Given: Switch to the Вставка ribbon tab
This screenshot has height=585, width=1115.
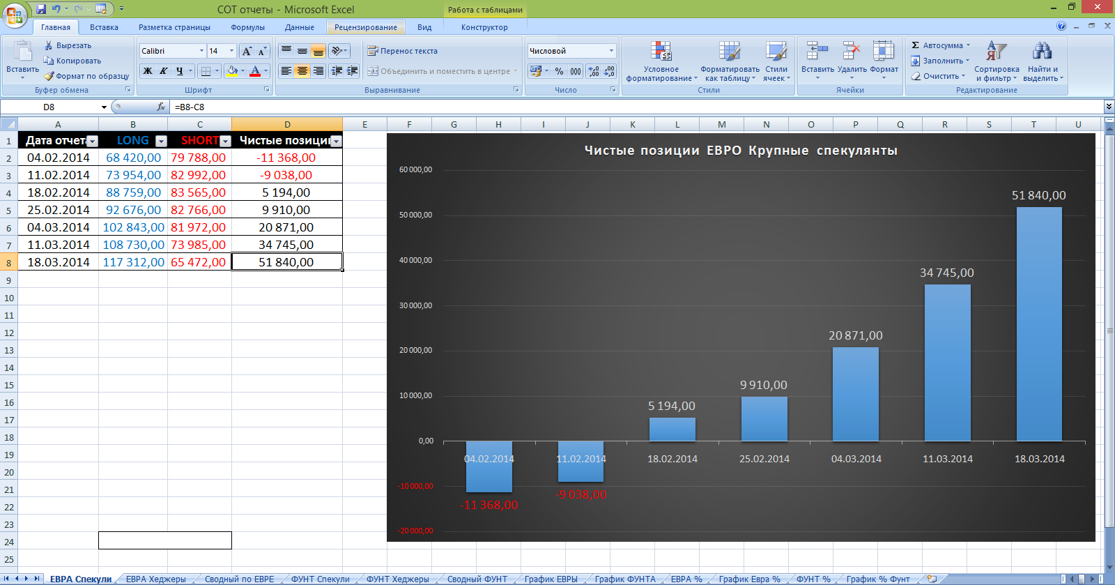Looking at the screenshot, I should point(104,27).
